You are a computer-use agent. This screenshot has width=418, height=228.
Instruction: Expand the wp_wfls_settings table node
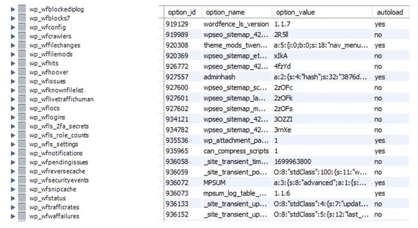pos(13,144)
